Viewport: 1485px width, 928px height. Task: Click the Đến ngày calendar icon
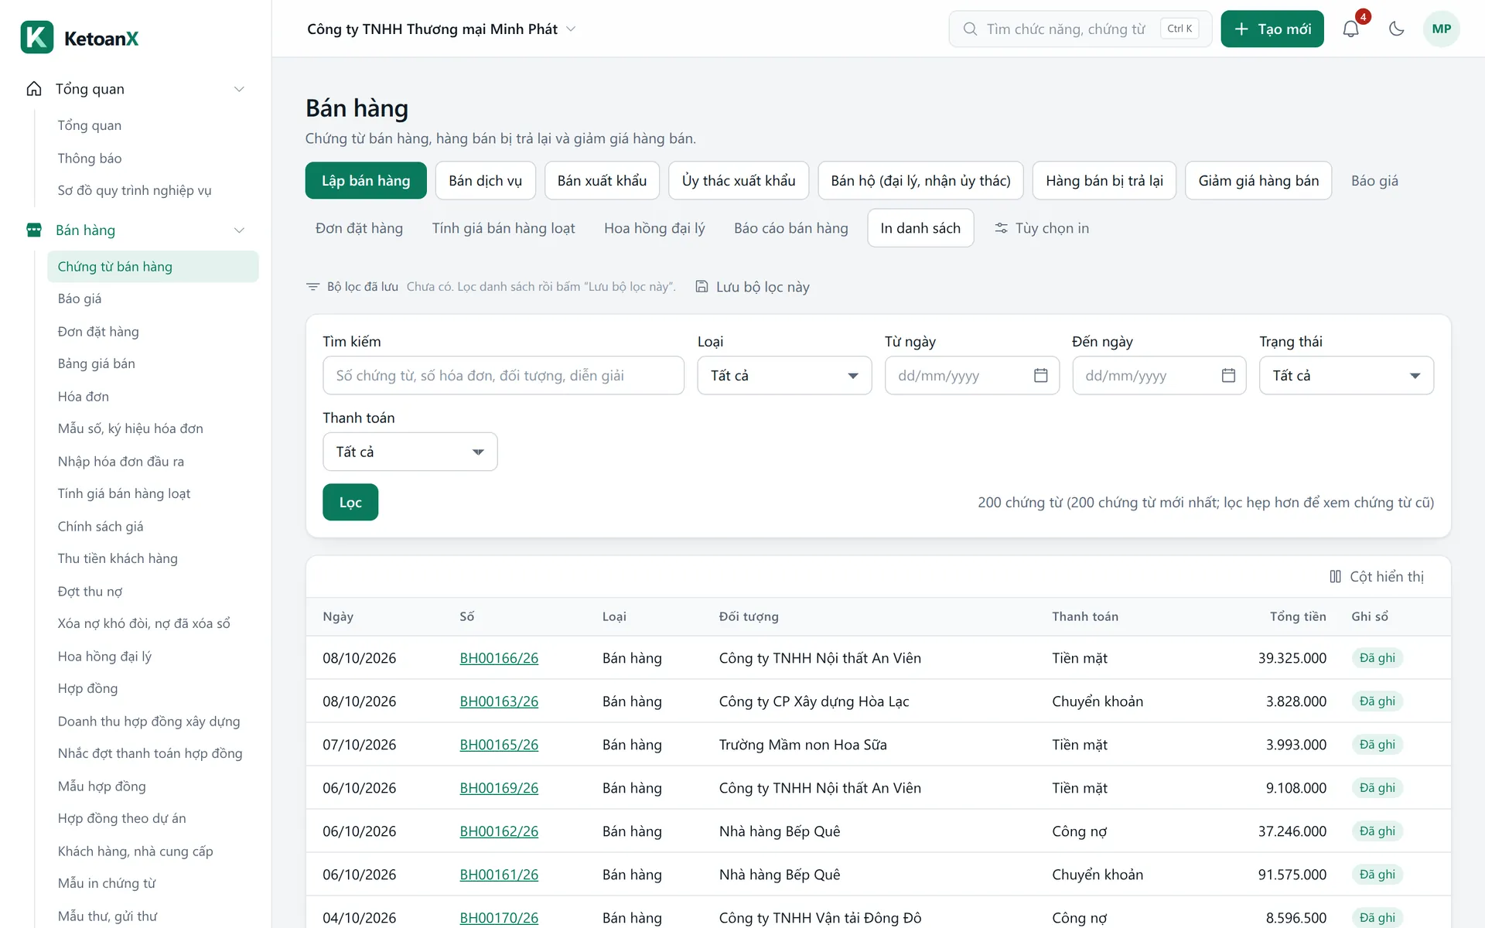[x=1228, y=375]
